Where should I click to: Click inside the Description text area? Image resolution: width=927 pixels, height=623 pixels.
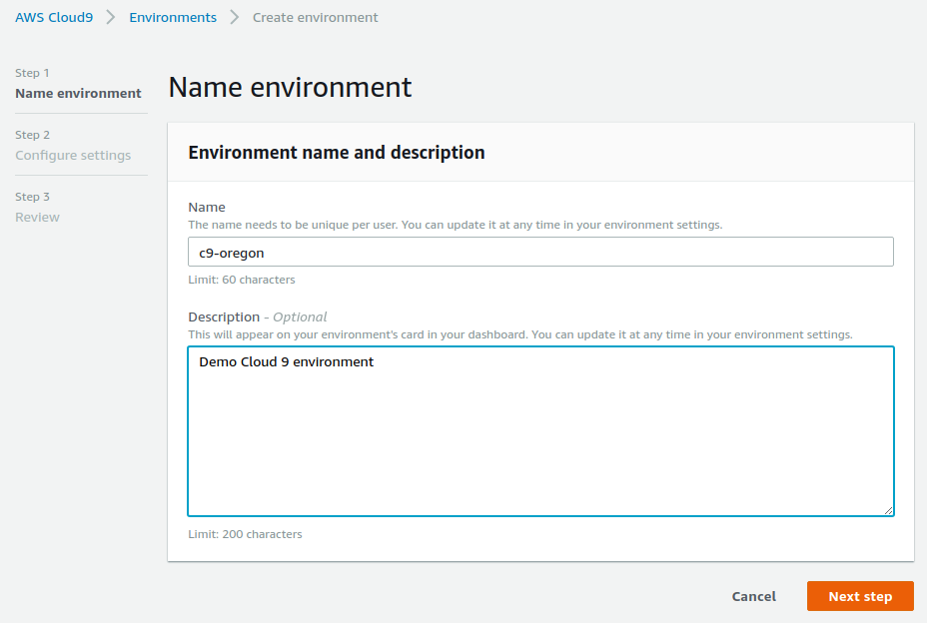click(540, 431)
